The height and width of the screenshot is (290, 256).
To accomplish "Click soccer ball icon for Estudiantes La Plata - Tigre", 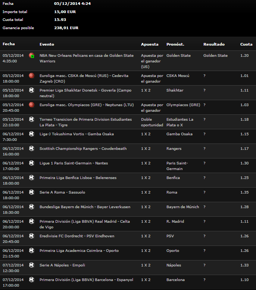I will (32, 119).
